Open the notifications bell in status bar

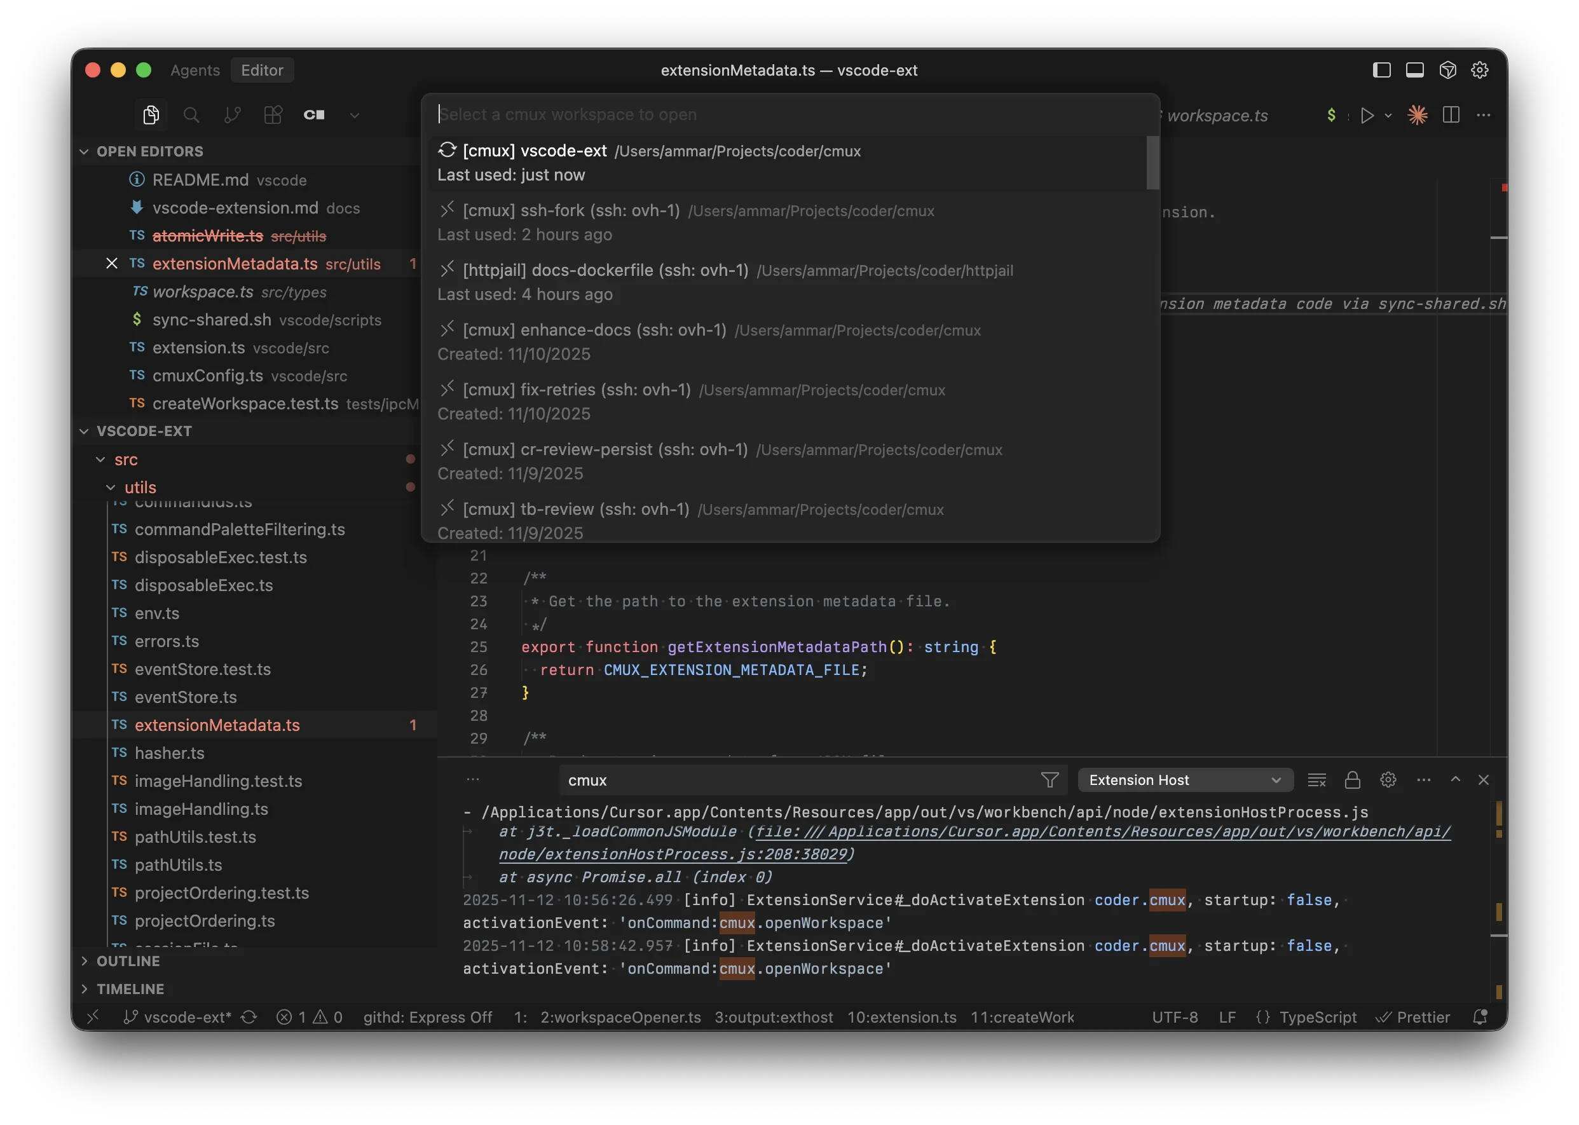pos(1480,1017)
